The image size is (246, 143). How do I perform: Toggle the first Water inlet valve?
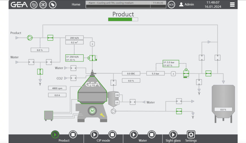tap(31, 62)
